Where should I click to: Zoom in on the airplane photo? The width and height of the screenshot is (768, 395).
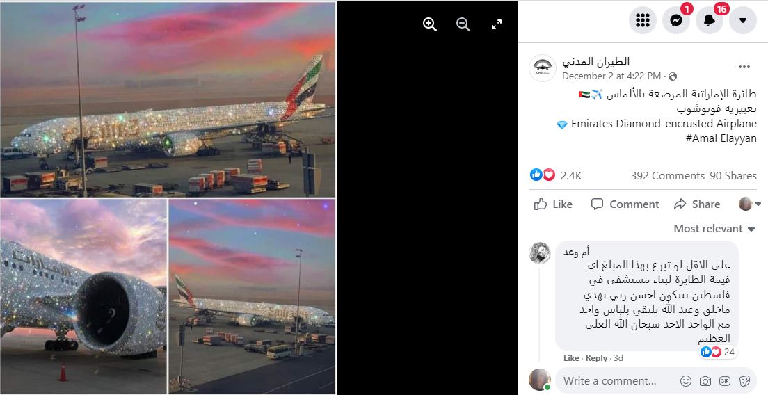pos(430,24)
